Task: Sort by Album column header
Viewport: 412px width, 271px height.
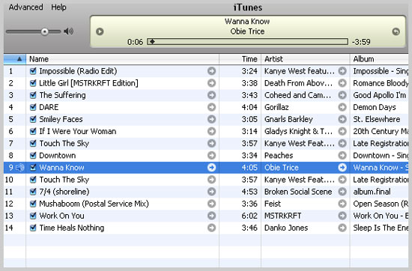Action: [379, 59]
